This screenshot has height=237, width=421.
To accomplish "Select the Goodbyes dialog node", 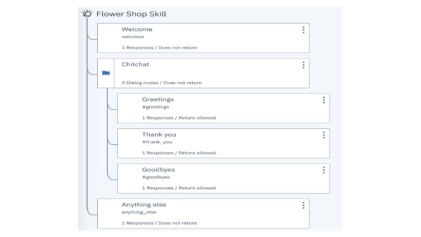I will [228, 179].
